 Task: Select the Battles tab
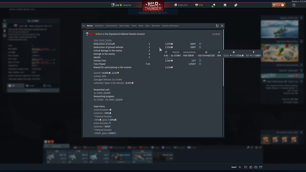[x=90, y=26]
